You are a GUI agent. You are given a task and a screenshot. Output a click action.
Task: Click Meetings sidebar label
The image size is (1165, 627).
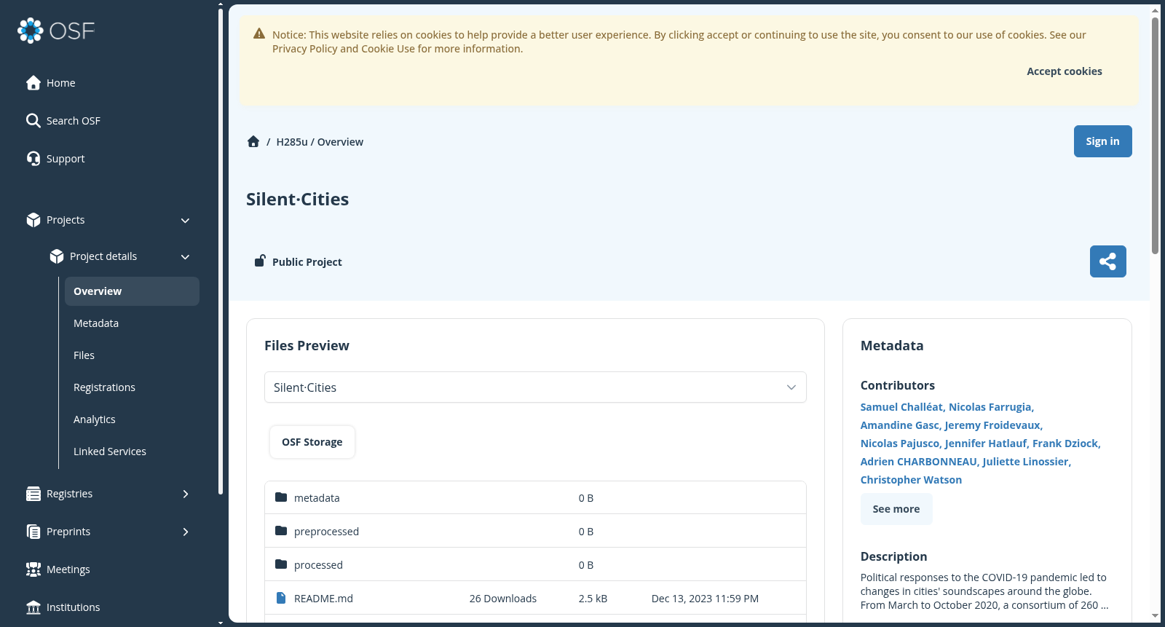click(68, 569)
